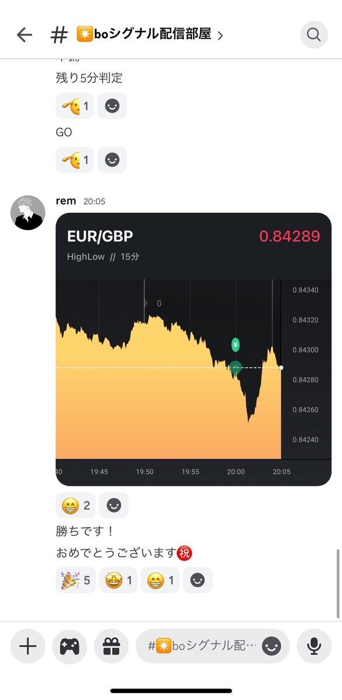Viewport: 342px width, 700px height.
Task: Tap the back arrow icon
Action: pos(25,35)
